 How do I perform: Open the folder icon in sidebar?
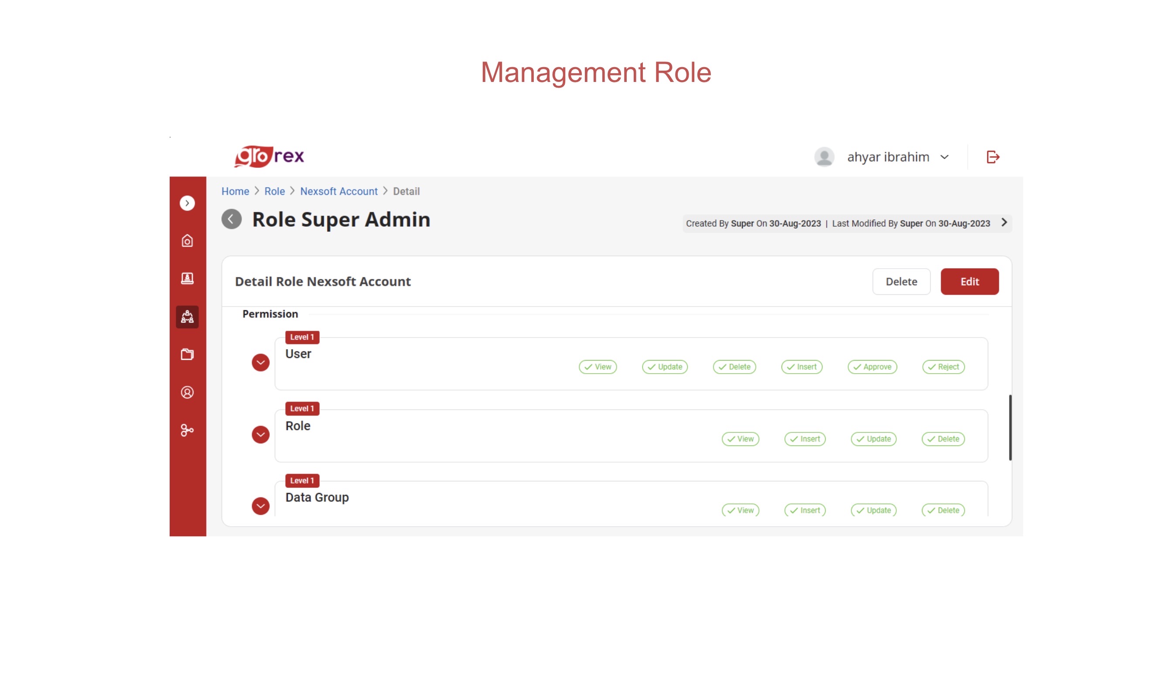coord(187,354)
